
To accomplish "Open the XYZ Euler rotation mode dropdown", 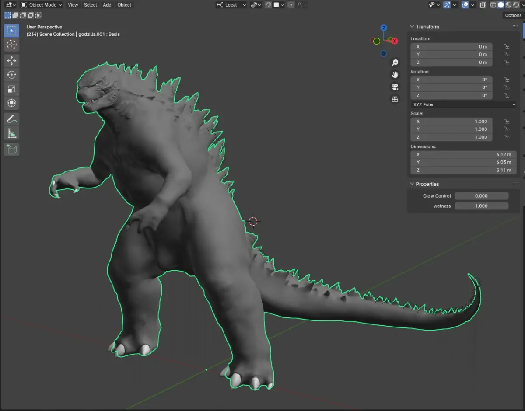I will tap(464, 104).
